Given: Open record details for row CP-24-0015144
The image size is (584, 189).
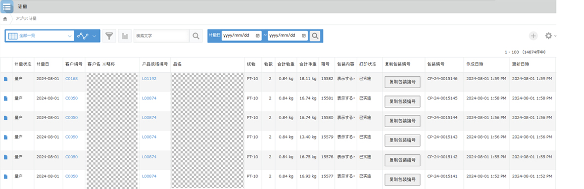Looking at the screenshot, I should click(x=5, y=118).
